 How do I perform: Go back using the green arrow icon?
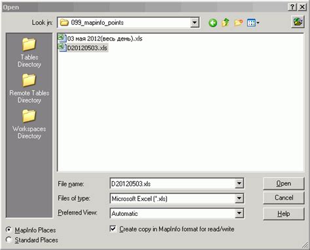point(213,23)
